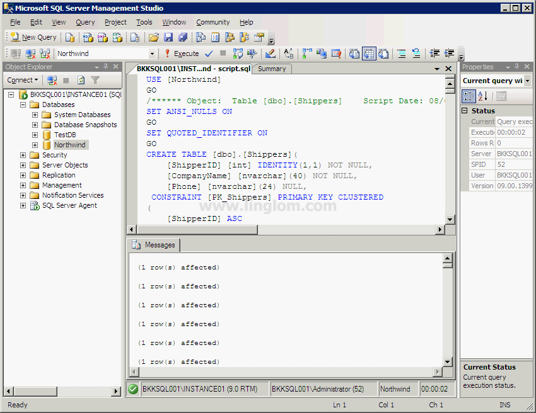Toggle auto-hide pin on Properties panel
536x413 pixels.
(x=517, y=67)
